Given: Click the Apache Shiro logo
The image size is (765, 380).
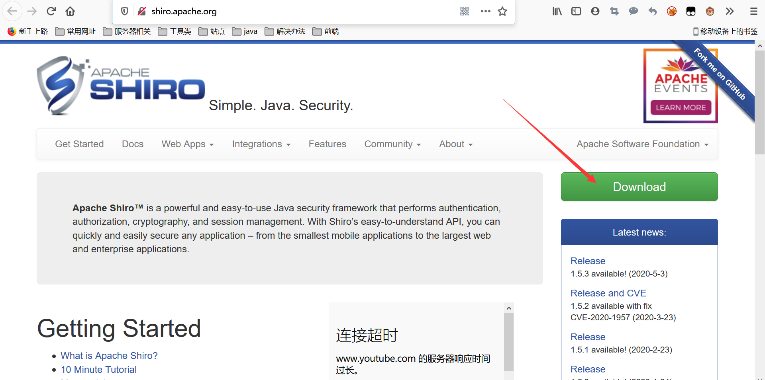Looking at the screenshot, I should (121, 86).
